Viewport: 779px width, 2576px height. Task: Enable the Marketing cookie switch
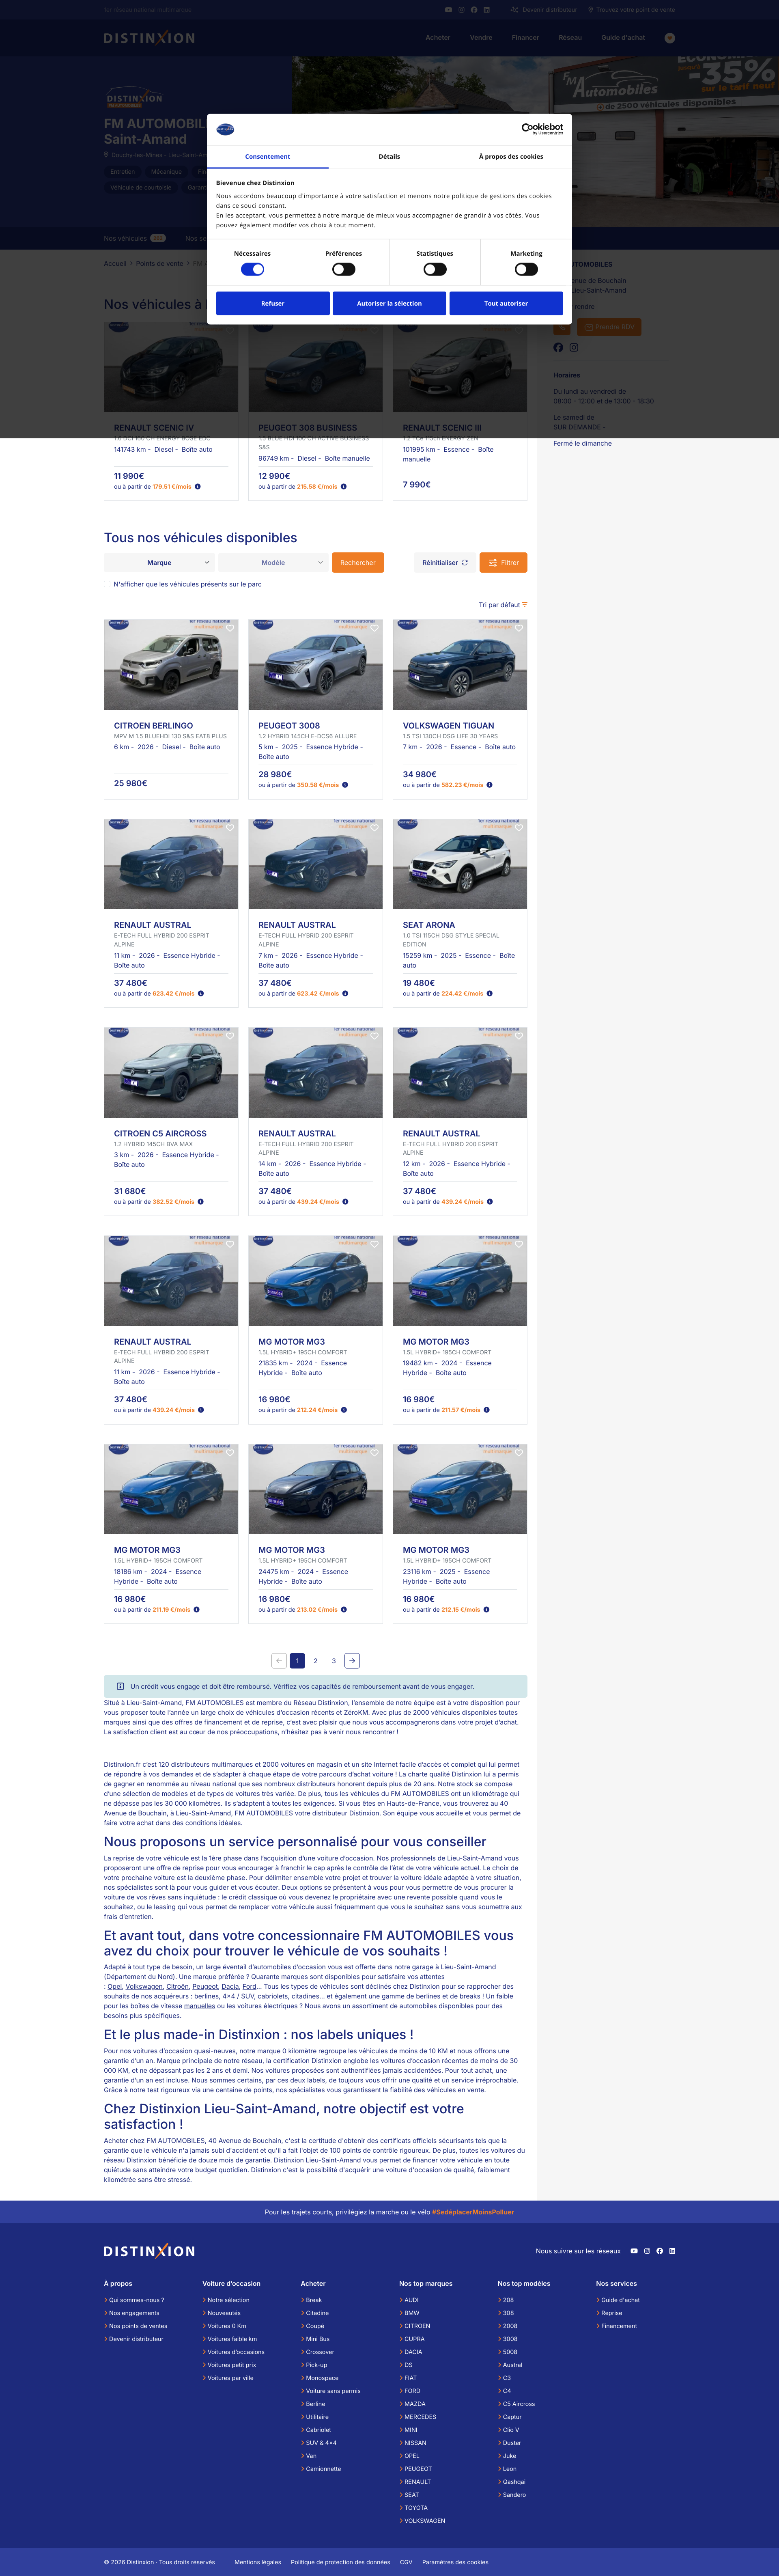pos(526,269)
